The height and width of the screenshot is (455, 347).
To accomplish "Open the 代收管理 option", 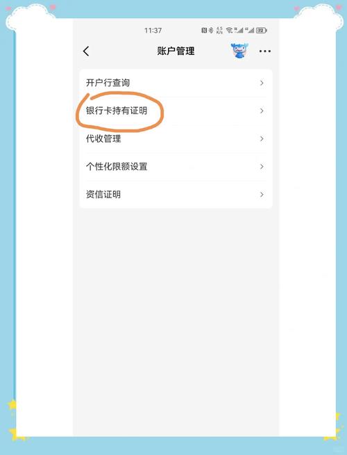I will (x=176, y=138).
